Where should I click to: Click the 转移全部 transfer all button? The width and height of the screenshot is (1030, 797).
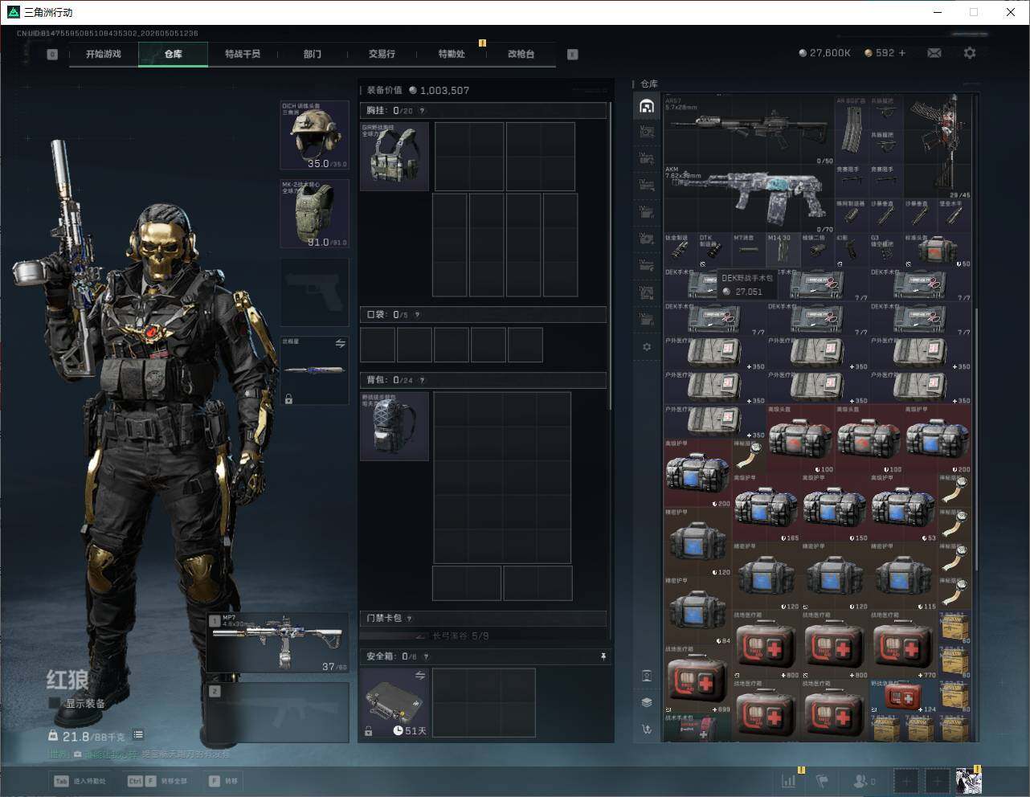(157, 781)
